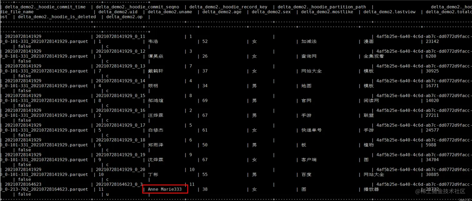472x201 pixels.
Task: Click total cost value 5988
Action: tap(431, 145)
